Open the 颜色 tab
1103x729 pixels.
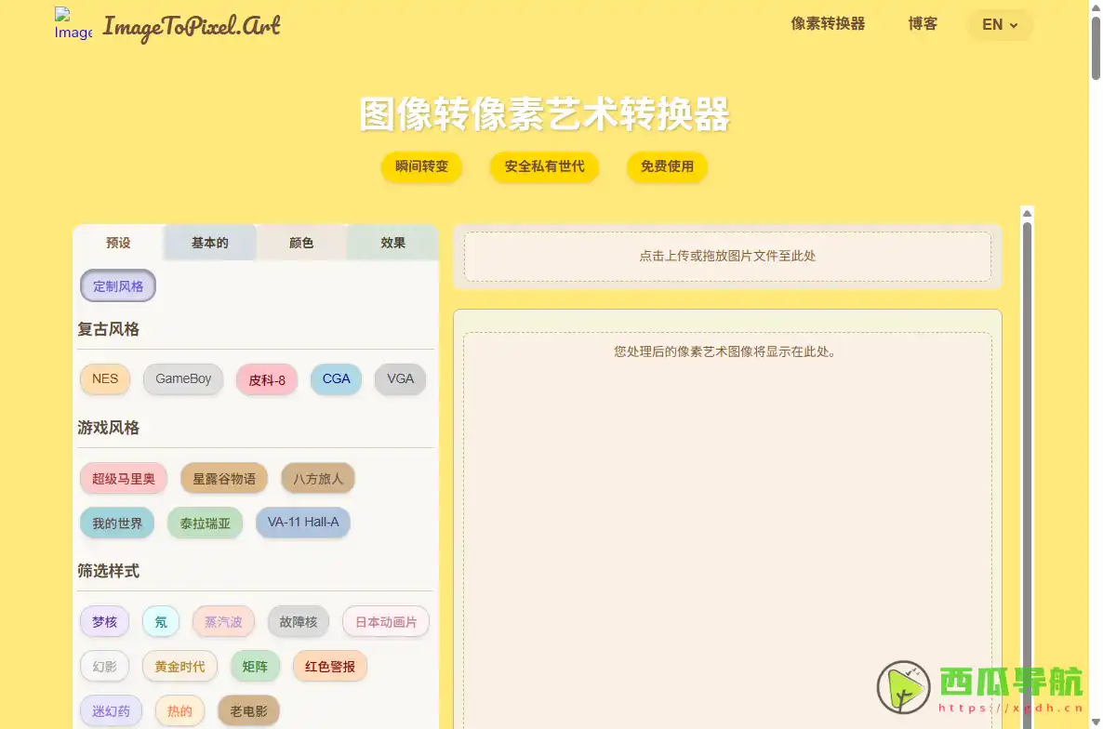(301, 243)
